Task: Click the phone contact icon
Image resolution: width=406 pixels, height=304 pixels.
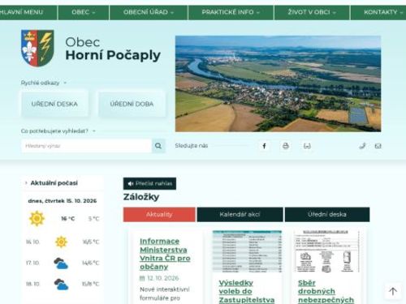Action: point(362,146)
